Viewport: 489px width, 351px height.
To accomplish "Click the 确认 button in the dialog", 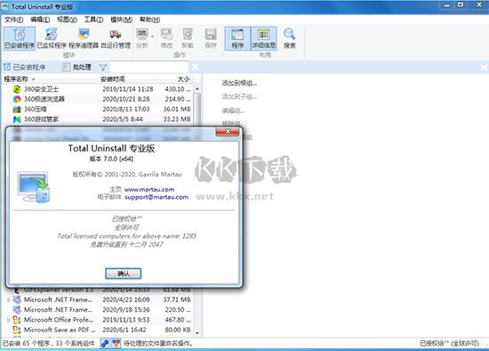I will (x=124, y=273).
